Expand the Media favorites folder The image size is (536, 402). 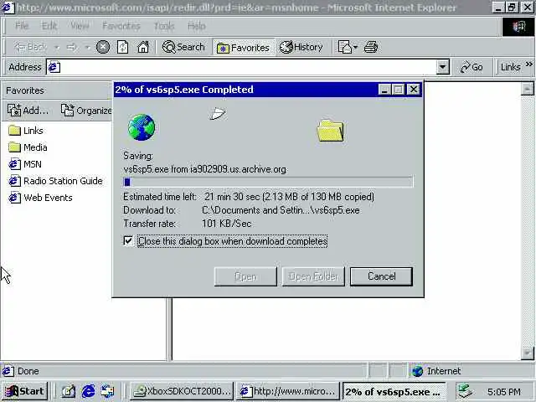(28, 147)
